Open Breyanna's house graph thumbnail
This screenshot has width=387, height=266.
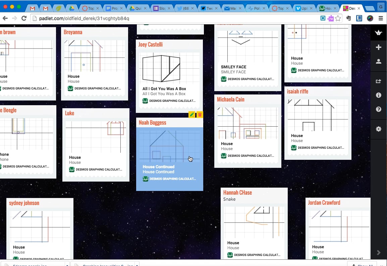point(95,56)
